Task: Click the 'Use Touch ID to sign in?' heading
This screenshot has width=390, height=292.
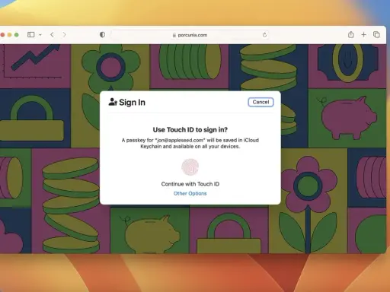Action: click(190, 130)
